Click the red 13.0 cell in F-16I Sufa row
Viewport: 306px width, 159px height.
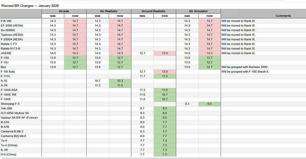pos(165,71)
